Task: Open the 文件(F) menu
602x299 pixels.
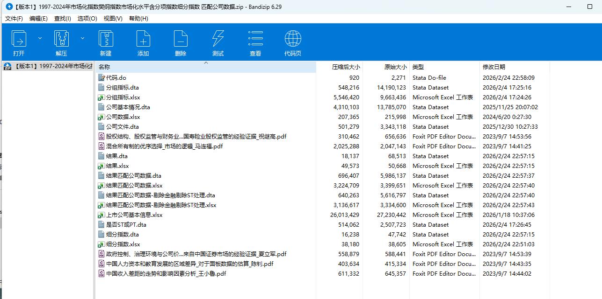Action: 14,19
